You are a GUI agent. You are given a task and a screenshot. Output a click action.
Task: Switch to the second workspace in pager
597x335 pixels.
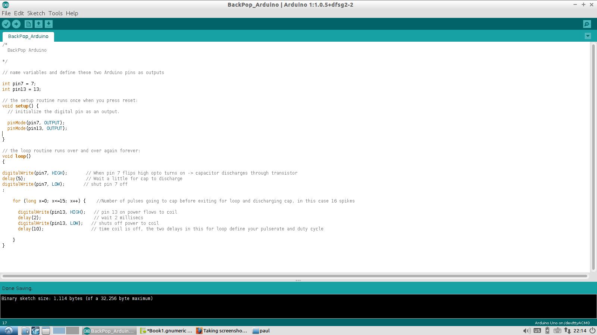click(72, 331)
